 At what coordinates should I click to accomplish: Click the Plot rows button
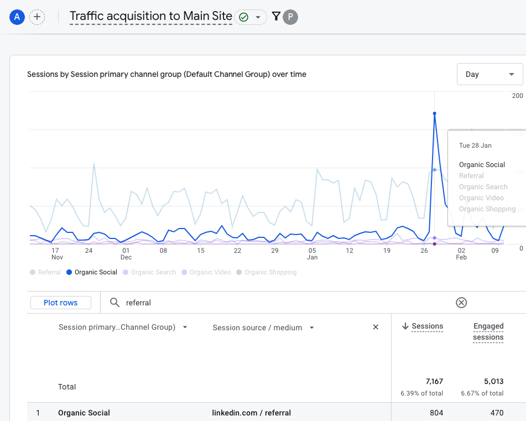point(61,303)
